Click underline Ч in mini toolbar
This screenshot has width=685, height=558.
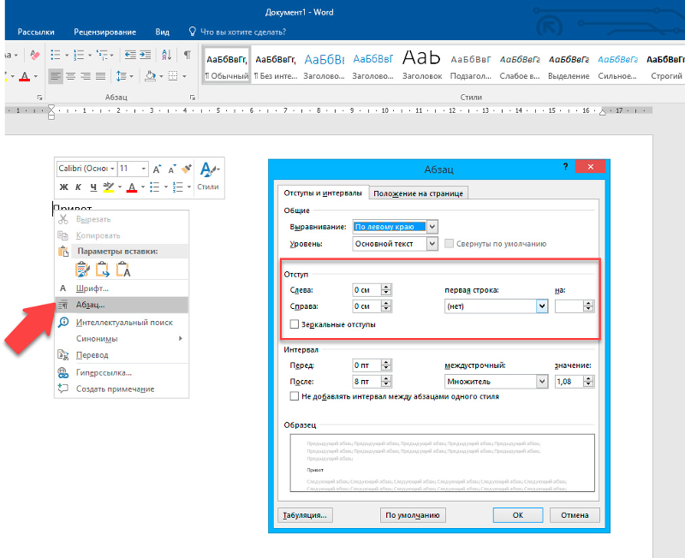[x=93, y=187]
